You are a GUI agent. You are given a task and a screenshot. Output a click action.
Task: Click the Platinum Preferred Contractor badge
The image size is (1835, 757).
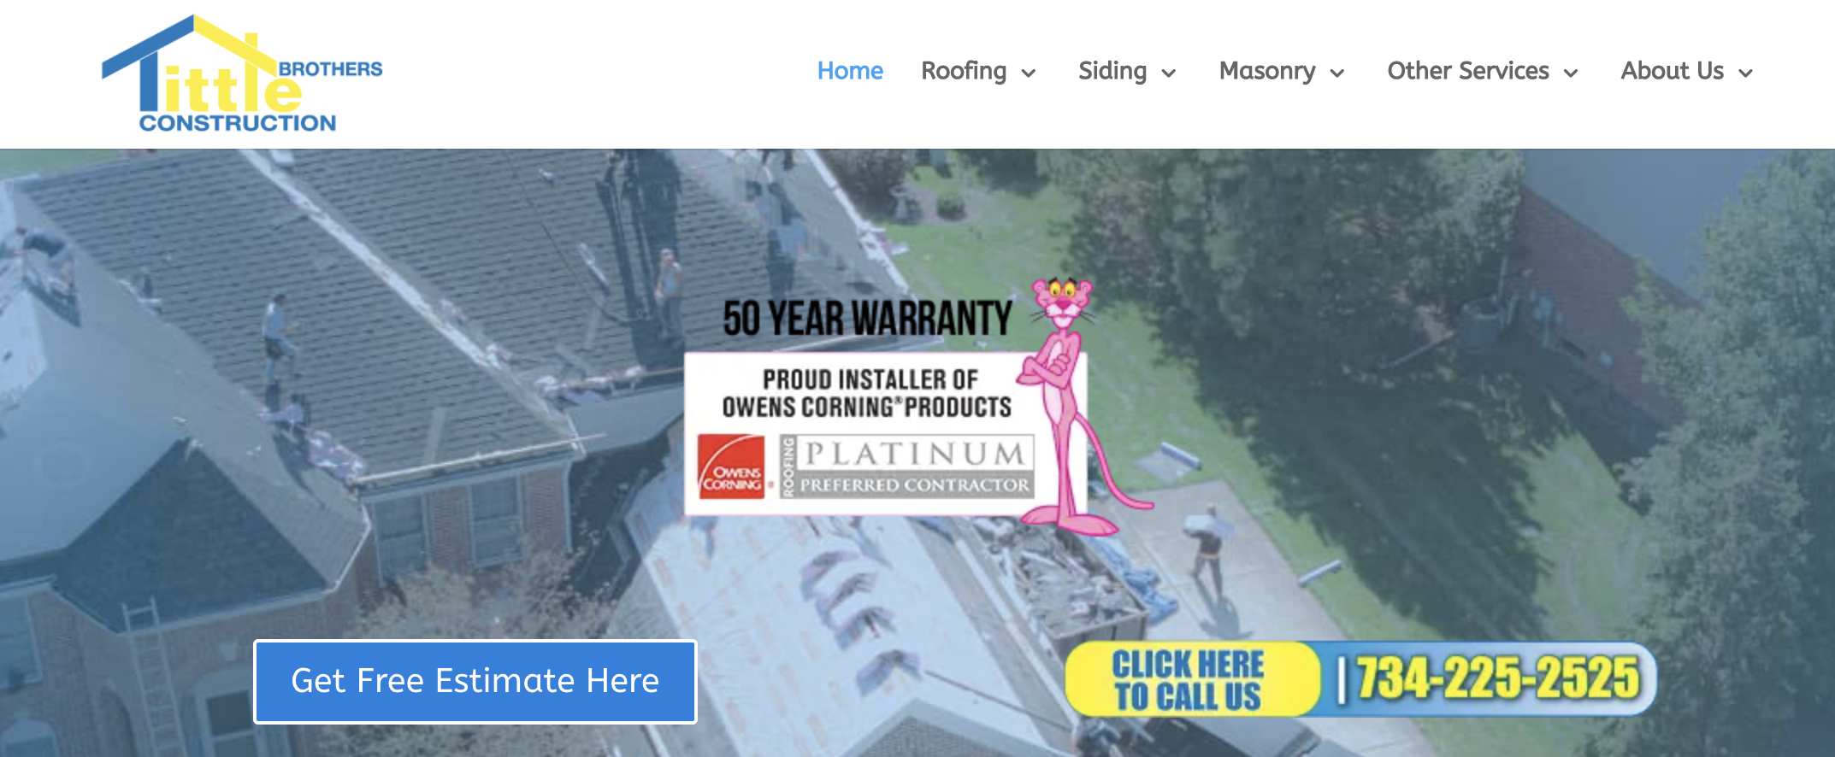[906, 467]
